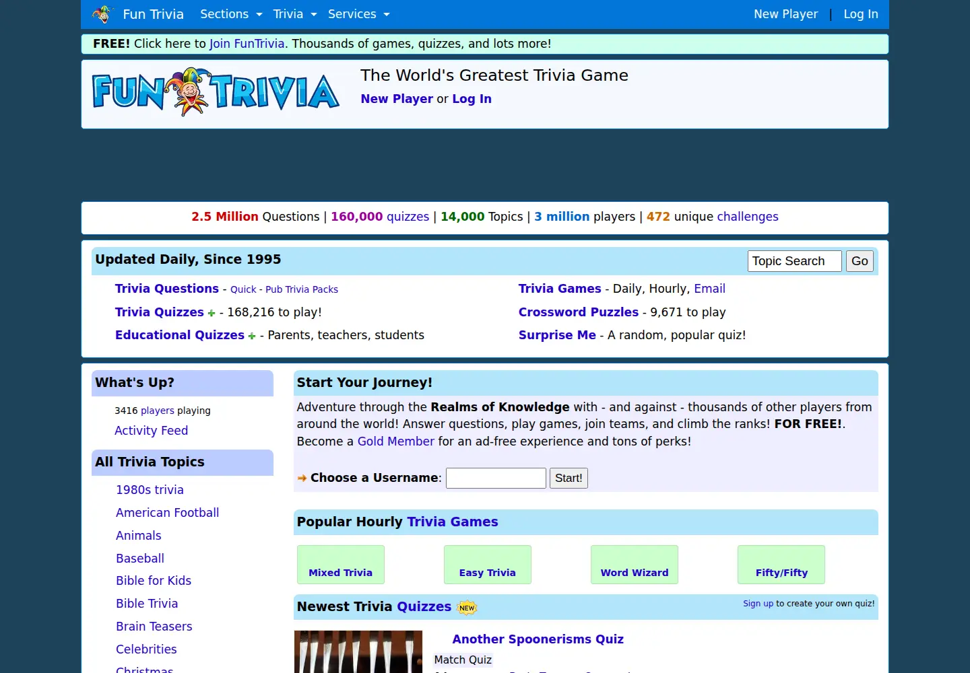
Task: Click Sign up to create quiz
Action: point(758,604)
